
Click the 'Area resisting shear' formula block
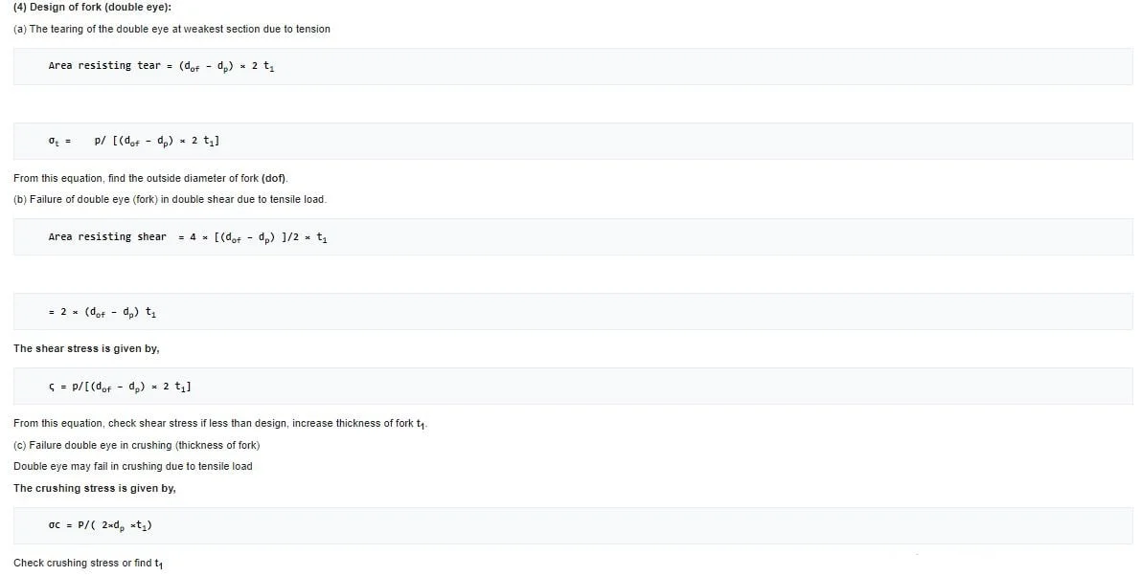pos(187,236)
